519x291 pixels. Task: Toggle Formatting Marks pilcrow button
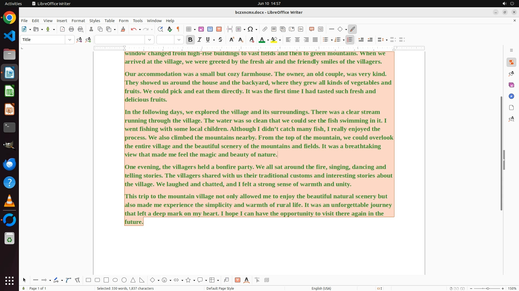[x=178, y=29]
